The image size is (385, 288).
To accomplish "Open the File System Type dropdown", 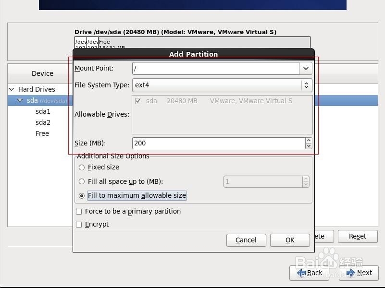I will point(306,85).
